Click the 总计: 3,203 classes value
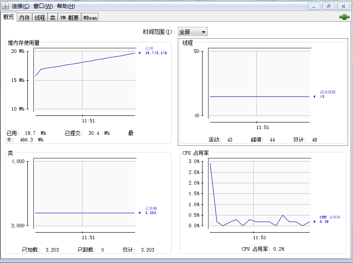This screenshot has width=353, height=263. [139, 250]
